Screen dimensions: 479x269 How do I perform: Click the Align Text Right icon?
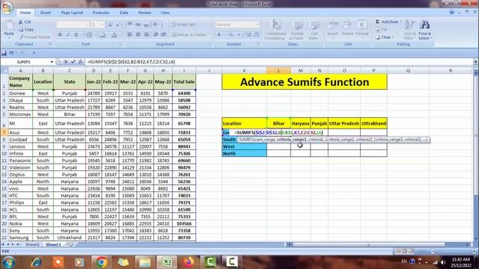click(x=147, y=35)
